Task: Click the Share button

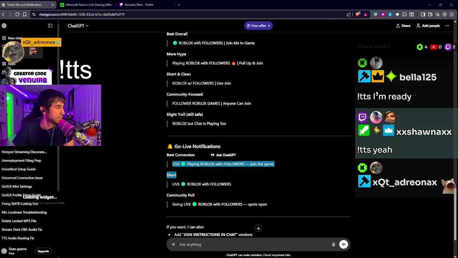Action: pos(403,26)
